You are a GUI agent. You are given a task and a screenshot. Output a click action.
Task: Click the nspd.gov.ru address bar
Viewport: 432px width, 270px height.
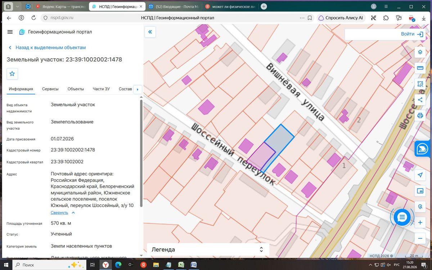click(61, 18)
